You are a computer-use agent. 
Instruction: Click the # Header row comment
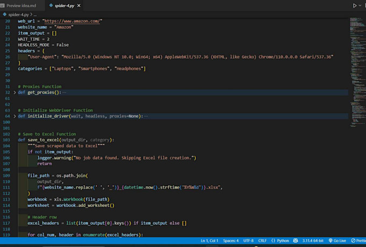point(42,217)
